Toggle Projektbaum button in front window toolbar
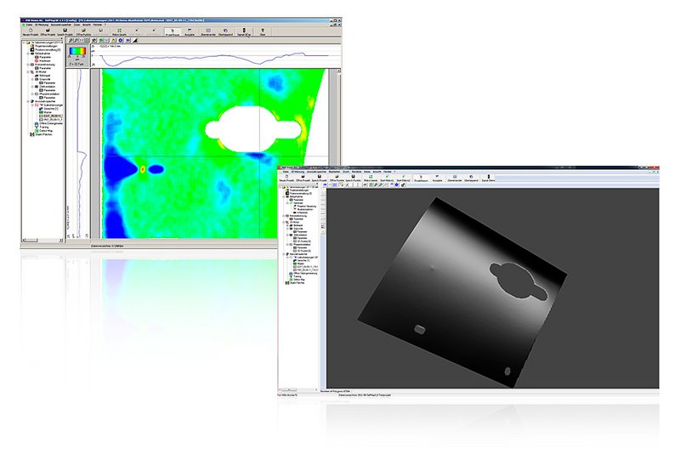 [421, 177]
